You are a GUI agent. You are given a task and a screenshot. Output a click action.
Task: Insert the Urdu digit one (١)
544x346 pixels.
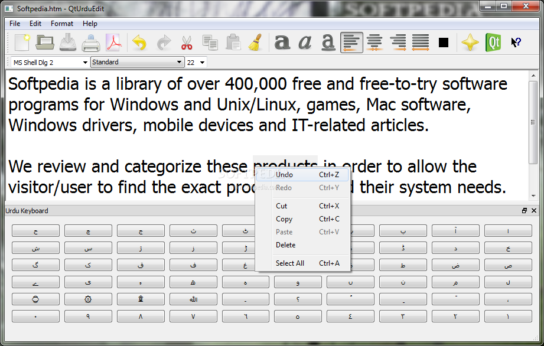[x=508, y=316]
